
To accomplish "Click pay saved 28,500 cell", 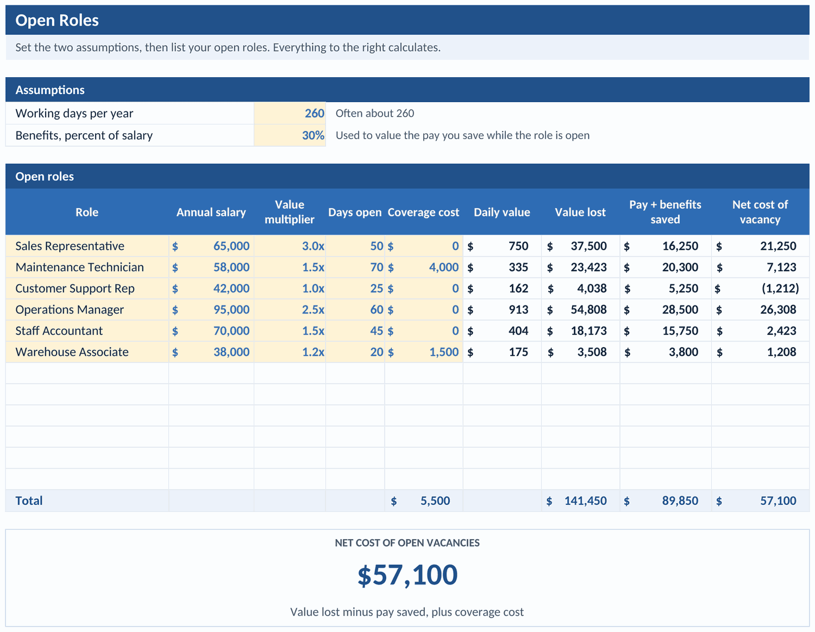I will [x=666, y=309].
